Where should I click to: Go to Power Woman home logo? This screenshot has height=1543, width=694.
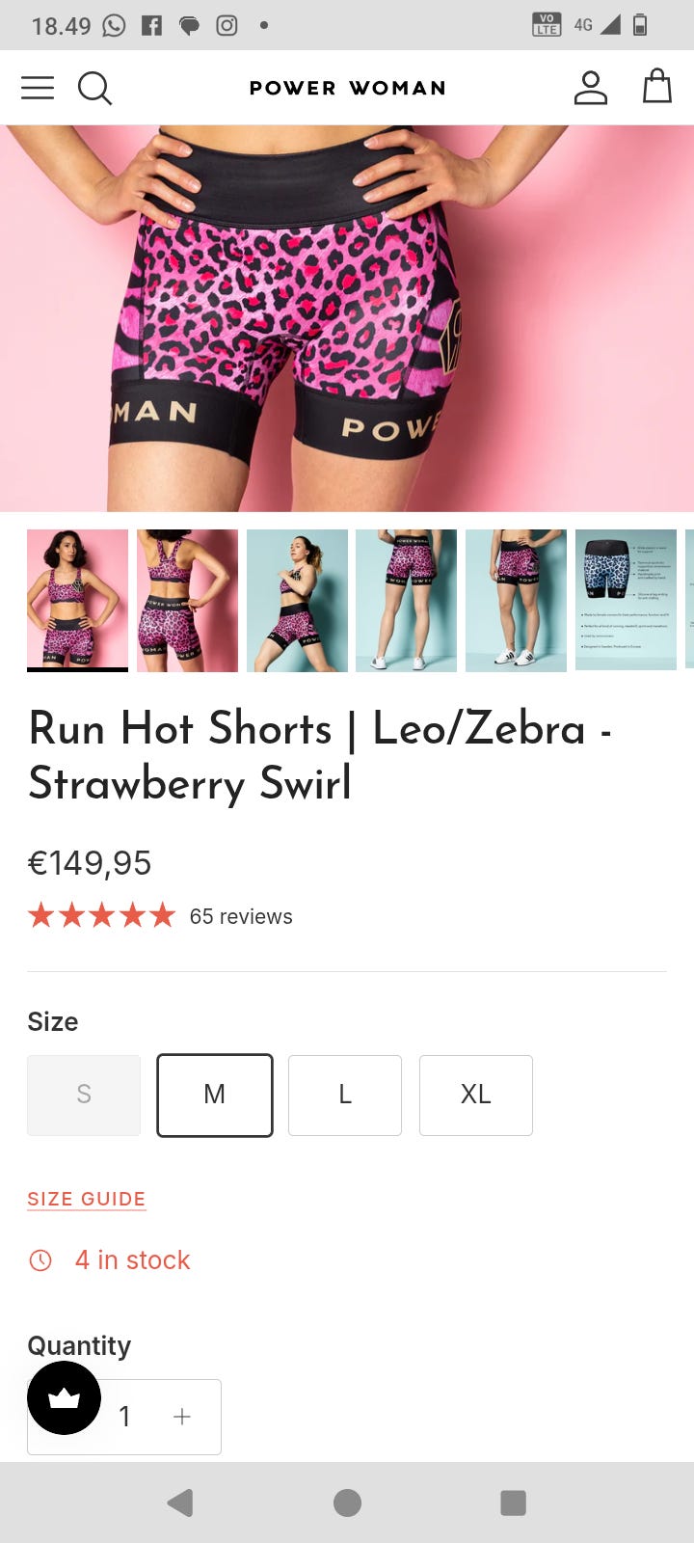point(347,88)
